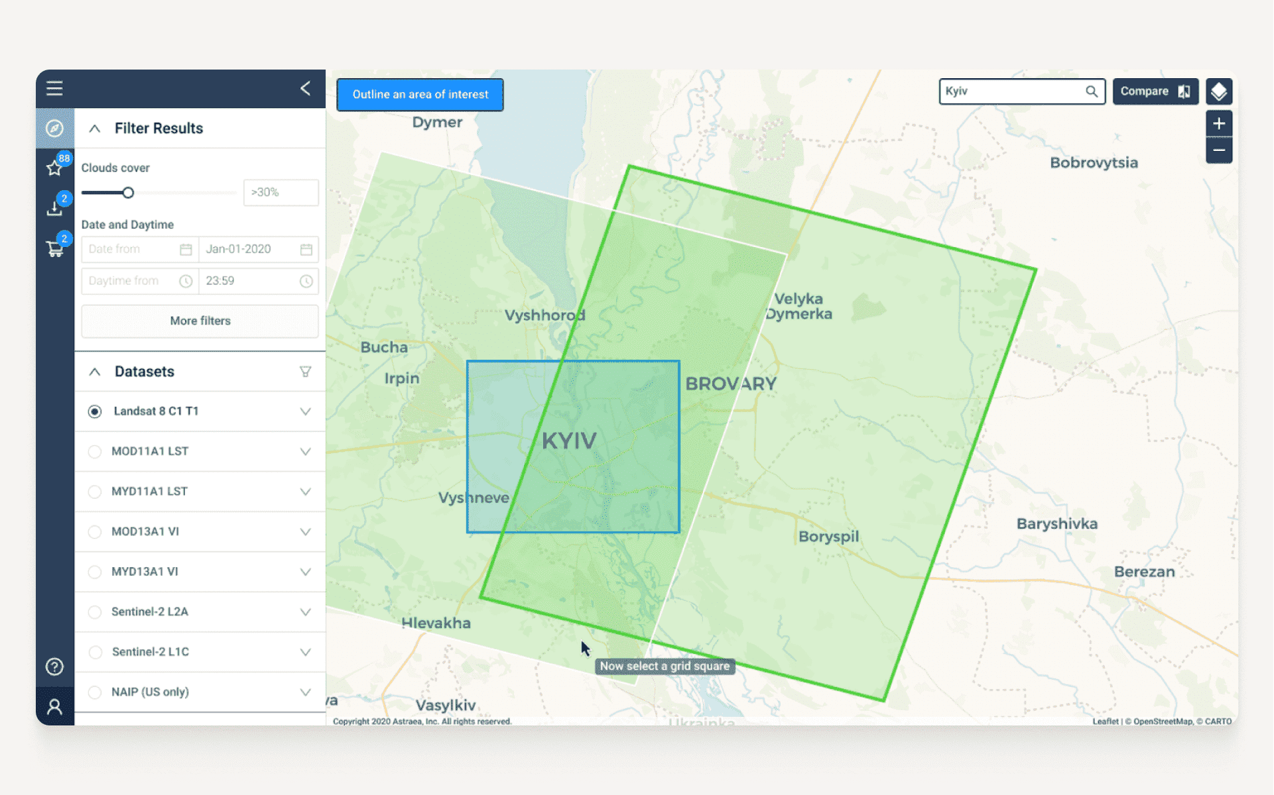This screenshot has width=1274, height=795.
Task: Open Compare mode
Action: (x=1155, y=91)
